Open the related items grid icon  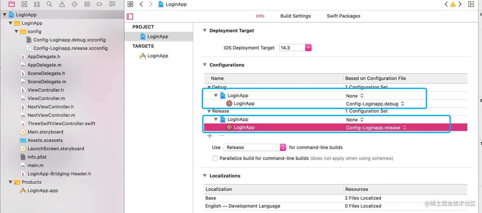point(130,4)
